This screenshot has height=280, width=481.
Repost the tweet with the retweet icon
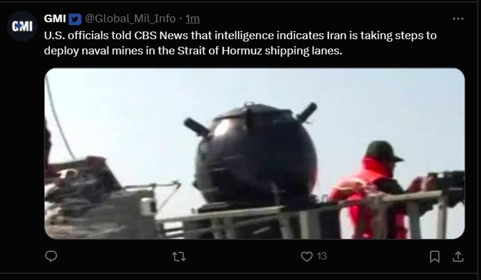[x=179, y=257]
